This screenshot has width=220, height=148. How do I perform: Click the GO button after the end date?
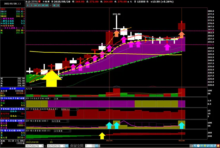[67, 146]
